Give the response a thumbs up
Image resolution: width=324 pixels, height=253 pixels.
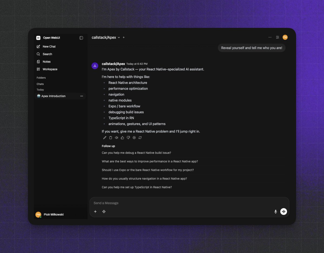point(122,138)
